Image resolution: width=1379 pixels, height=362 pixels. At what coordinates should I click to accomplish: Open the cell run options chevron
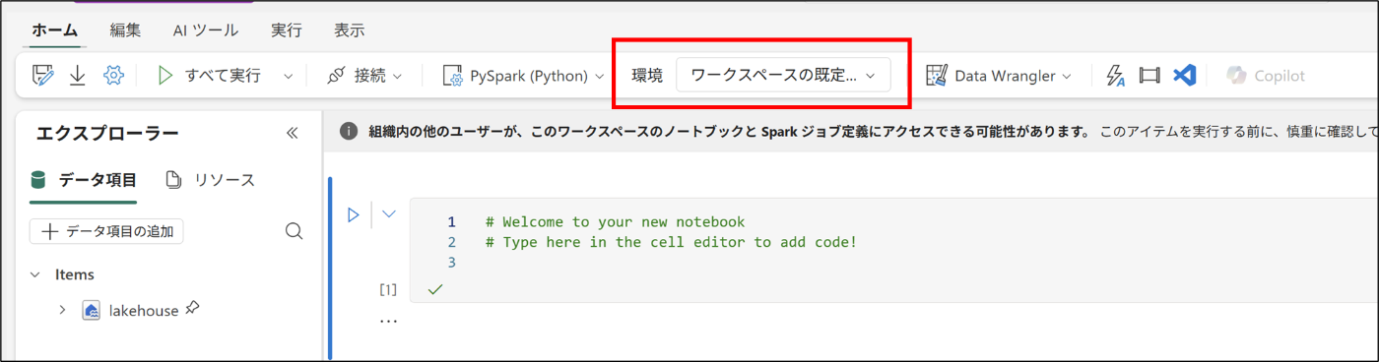389,213
